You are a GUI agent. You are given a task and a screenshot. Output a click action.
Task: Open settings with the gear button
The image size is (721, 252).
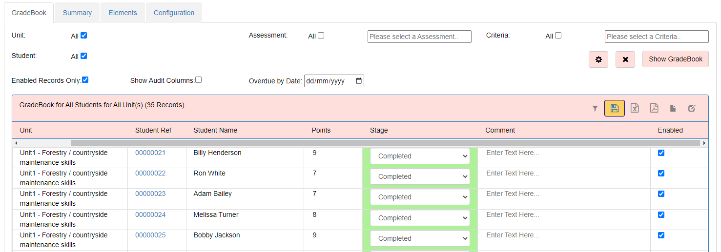pos(598,59)
